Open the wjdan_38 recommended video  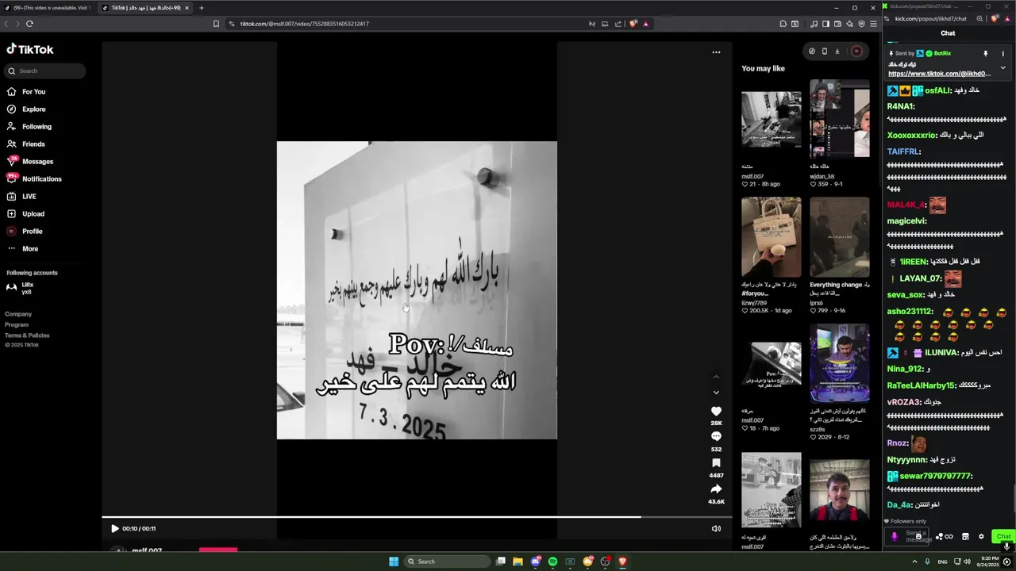point(840,119)
